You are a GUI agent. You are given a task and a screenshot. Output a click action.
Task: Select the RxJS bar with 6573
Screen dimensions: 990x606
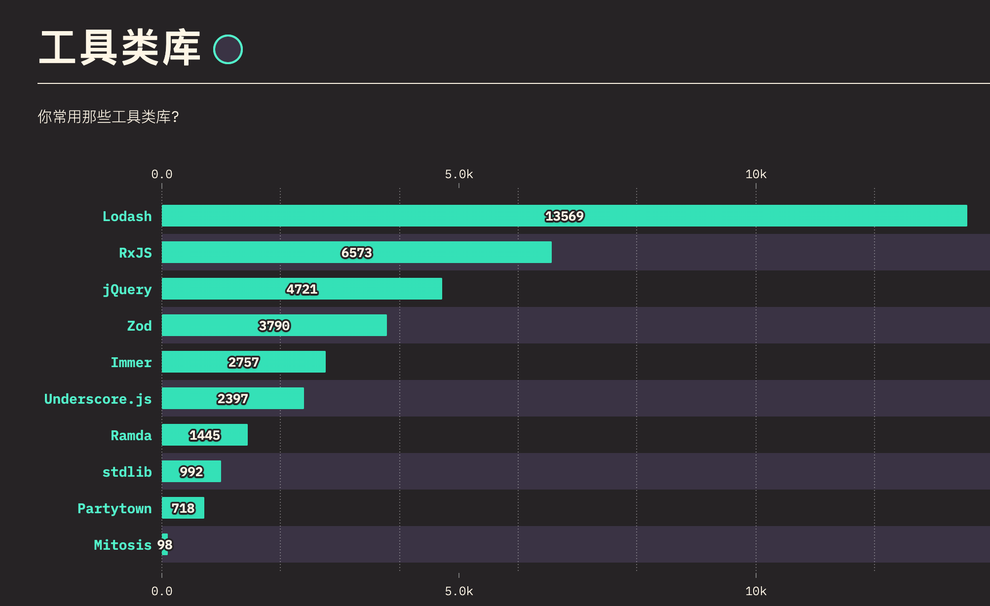[357, 252]
